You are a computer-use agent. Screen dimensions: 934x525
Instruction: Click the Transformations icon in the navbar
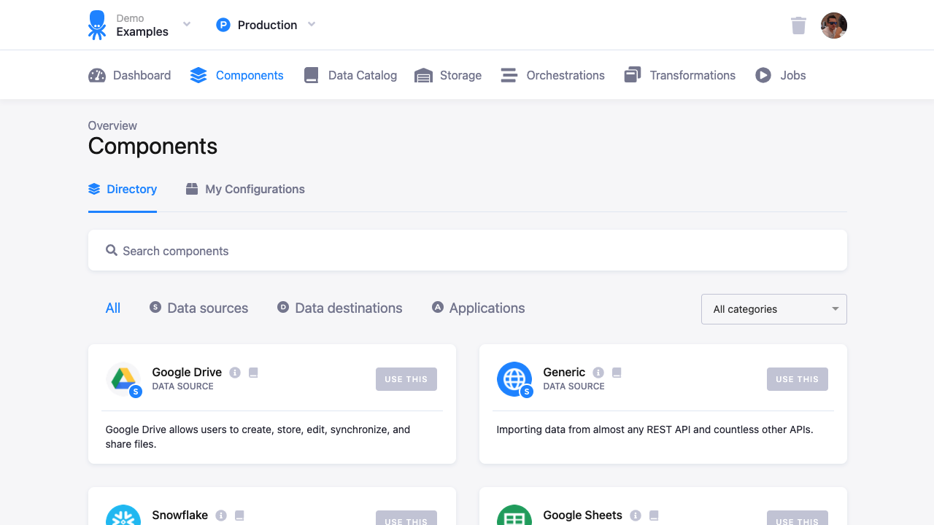[x=632, y=74]
